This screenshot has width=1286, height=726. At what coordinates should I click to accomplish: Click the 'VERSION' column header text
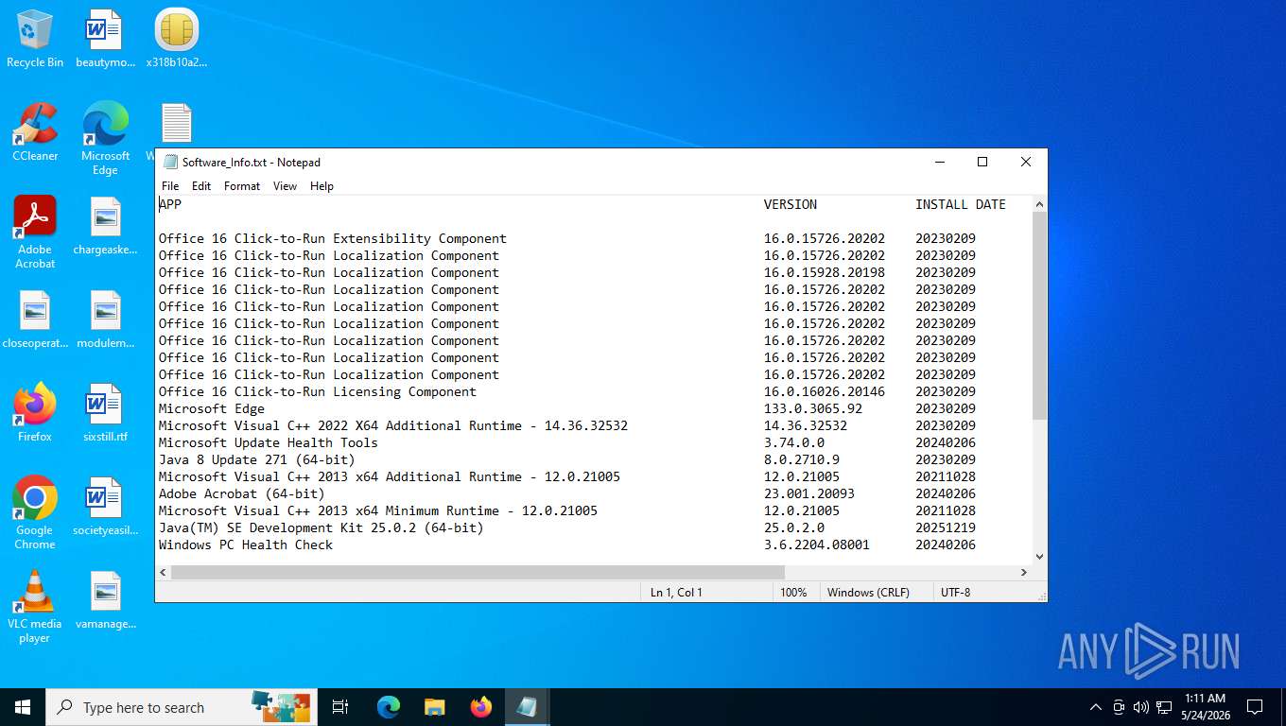(791, 204)
